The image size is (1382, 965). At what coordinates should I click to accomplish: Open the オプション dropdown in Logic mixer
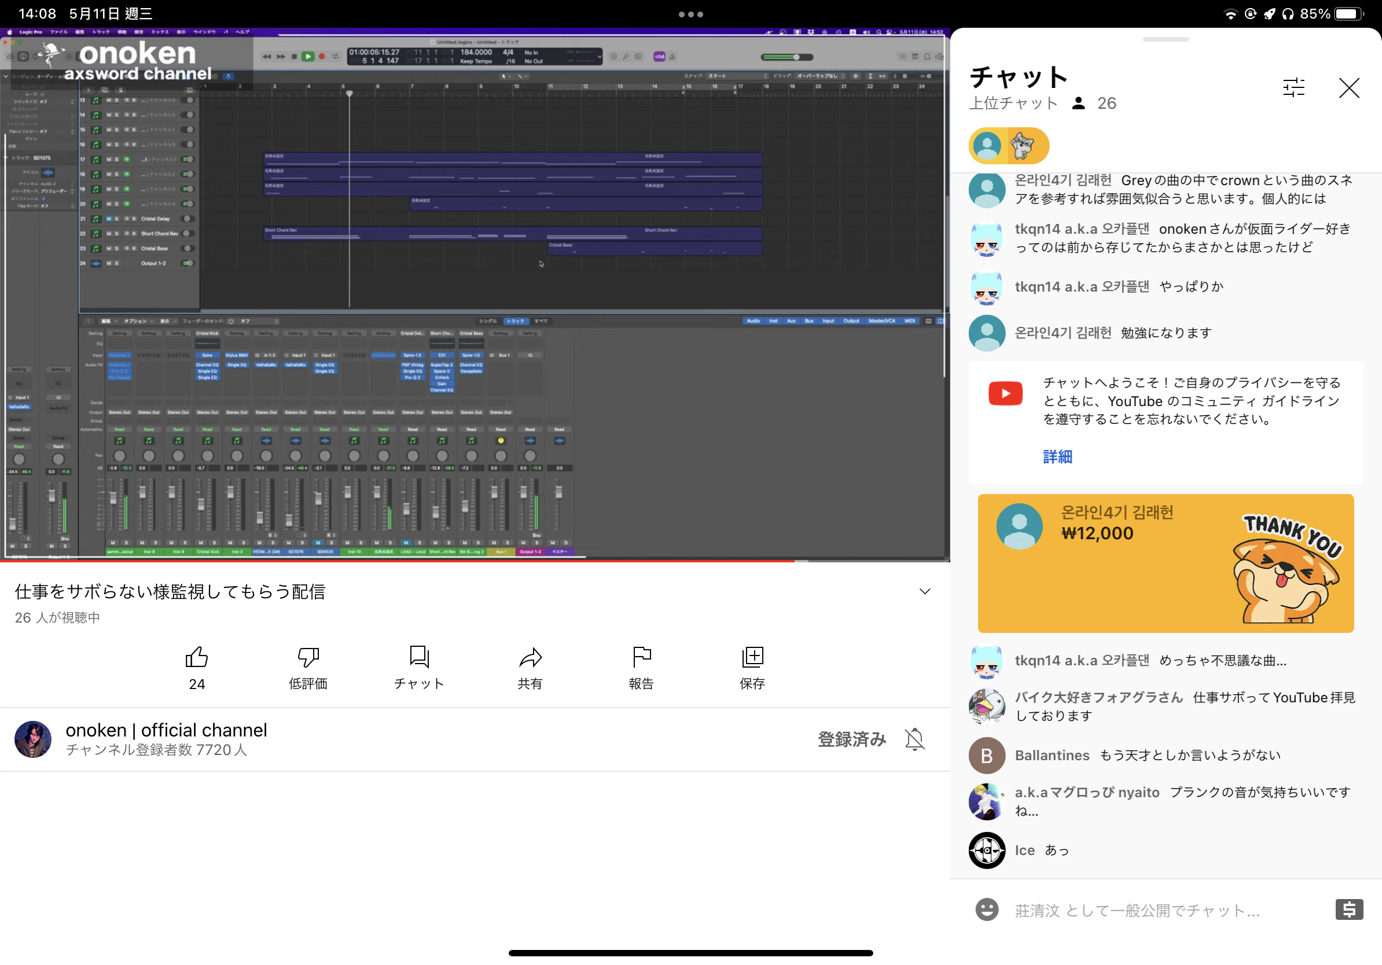(138, 321)
